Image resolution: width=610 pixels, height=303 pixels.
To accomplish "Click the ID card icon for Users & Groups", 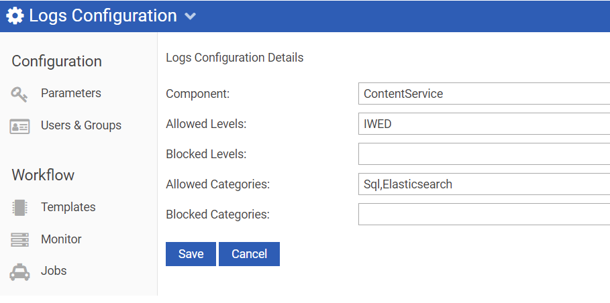I will pyautogui.click(x=19, y=126).
